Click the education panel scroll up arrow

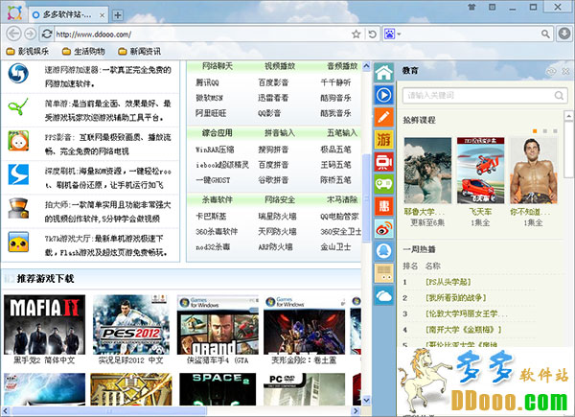(568, 116)
